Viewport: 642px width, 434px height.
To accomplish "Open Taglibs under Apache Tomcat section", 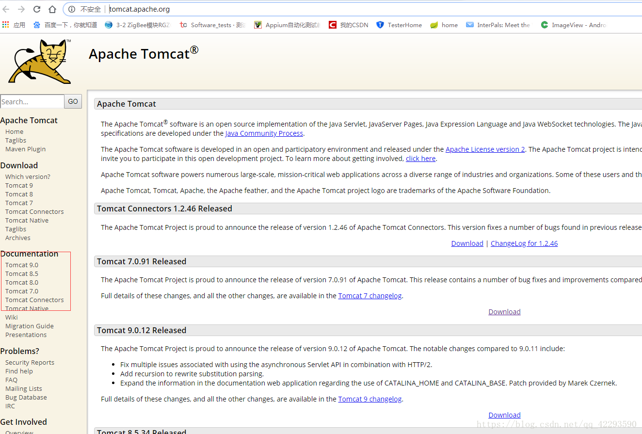I will pos(16,140).
